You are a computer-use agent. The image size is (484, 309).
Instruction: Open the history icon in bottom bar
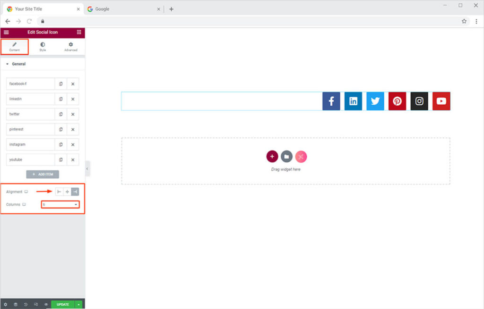click(x=26, y=304)
